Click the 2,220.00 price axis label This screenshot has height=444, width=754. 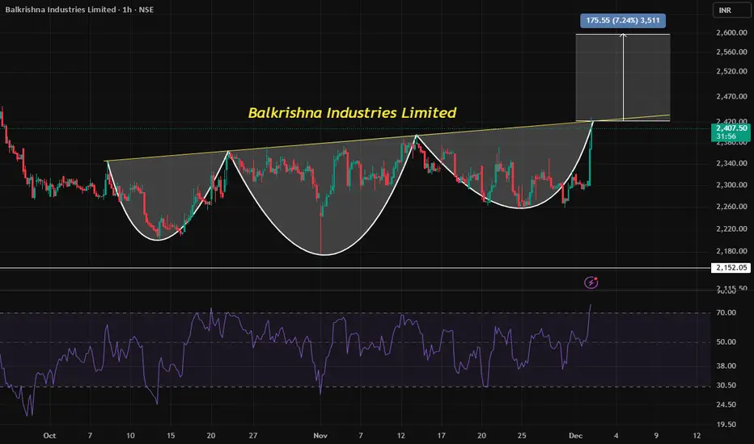[x=731, y=229]
